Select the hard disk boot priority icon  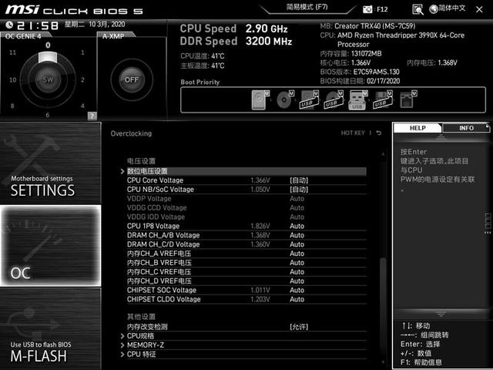(260, 99)
